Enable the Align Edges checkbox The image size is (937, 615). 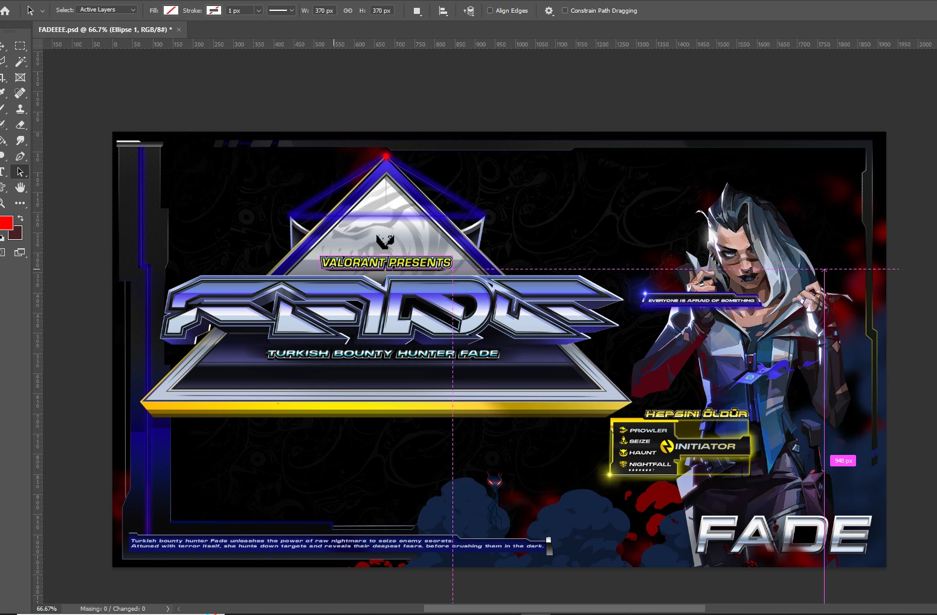(490, 11)
